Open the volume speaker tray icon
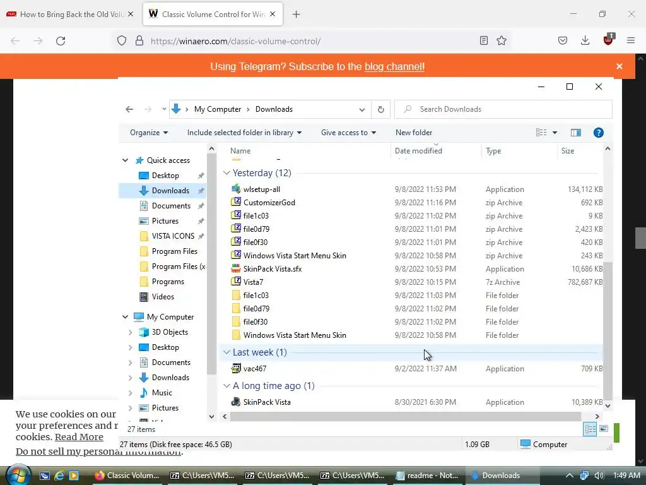646x485 pixels. pyautogui.click(x=599, y=476)
